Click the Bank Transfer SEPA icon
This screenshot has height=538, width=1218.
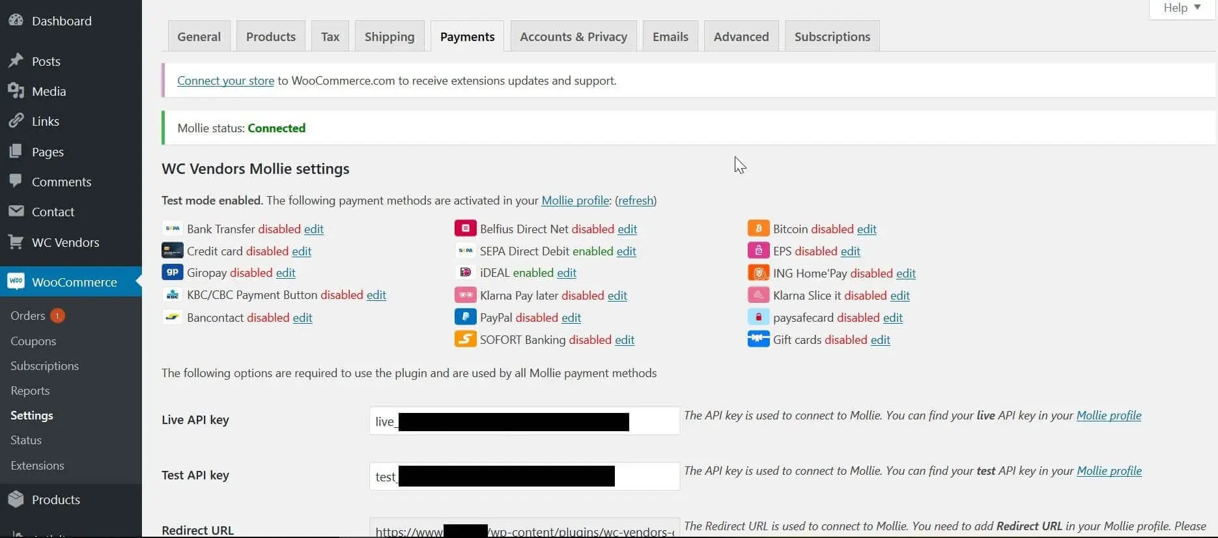[173, 229]
